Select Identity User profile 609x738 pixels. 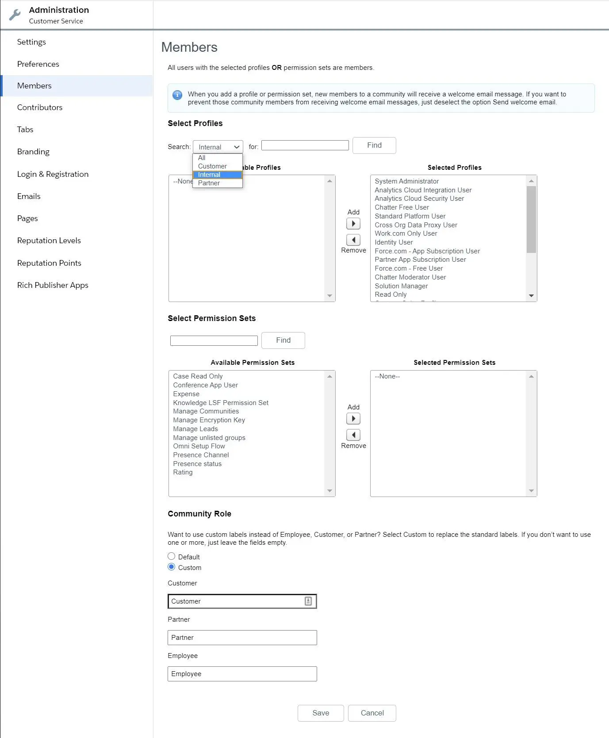394,242
